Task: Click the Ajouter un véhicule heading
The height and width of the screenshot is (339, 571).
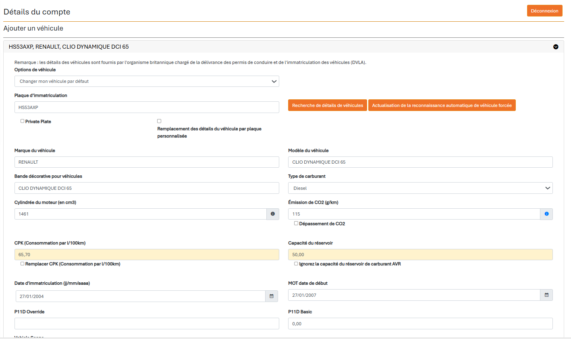Action: click(33, 28)
